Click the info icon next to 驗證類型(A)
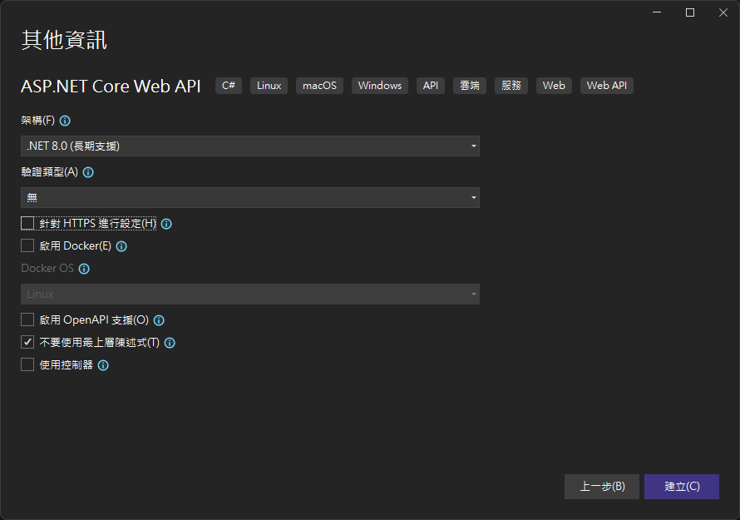The height and width of the screenshot is (520, 740). [88, 172]
